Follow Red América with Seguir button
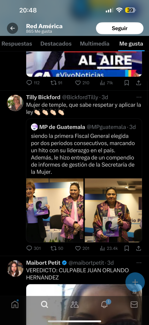 (x=120, y=28)
